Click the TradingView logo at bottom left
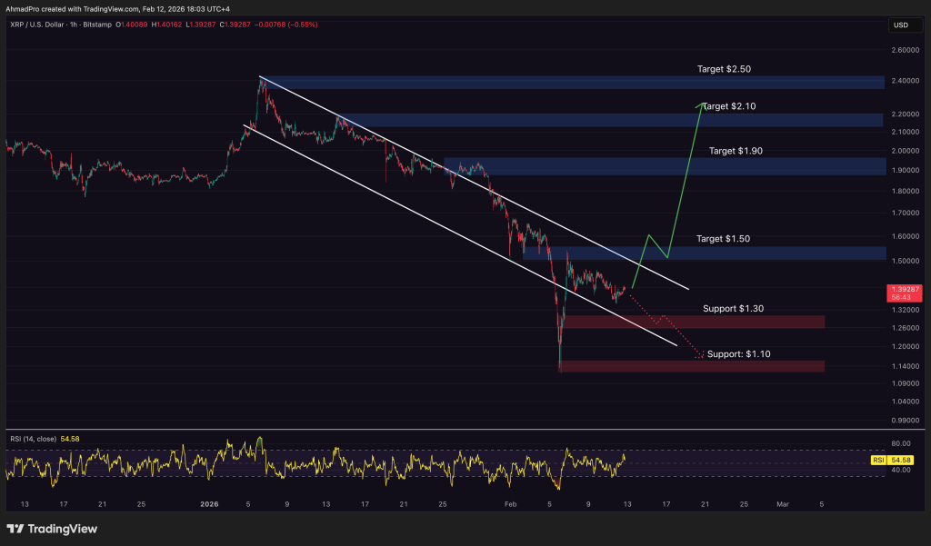This screenshot has width=931, height=546. (x=50, y=528)
